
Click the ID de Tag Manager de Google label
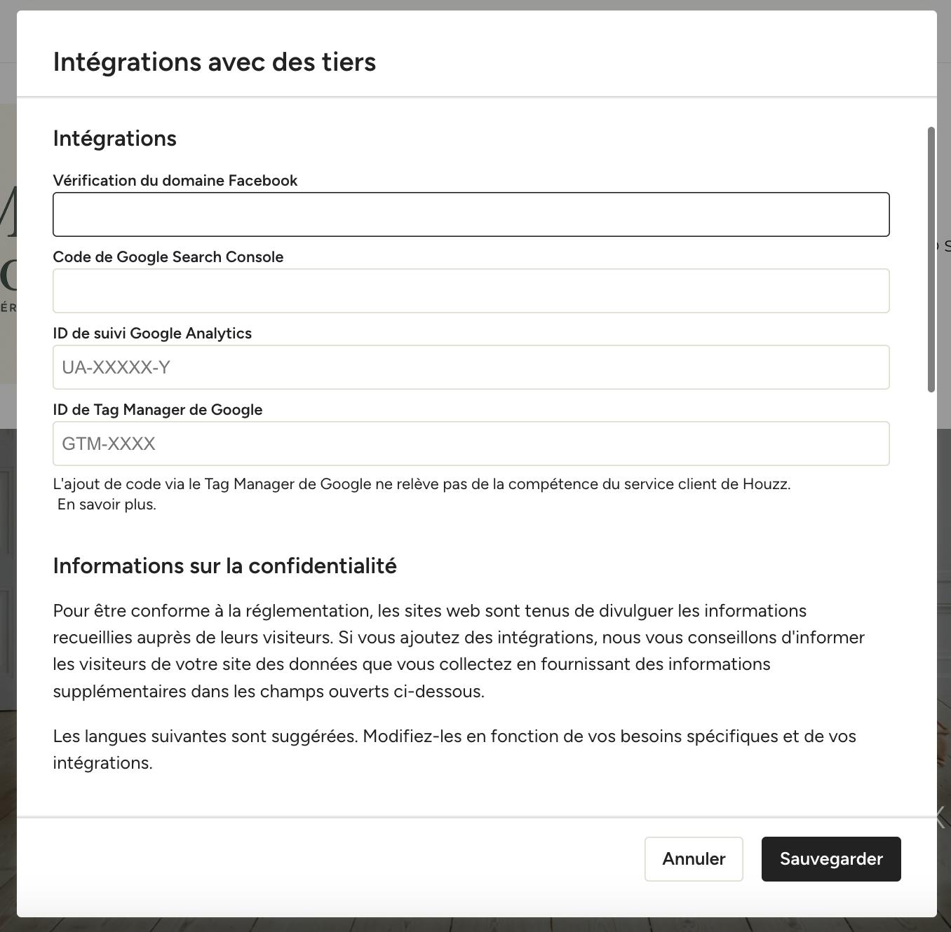158,410
